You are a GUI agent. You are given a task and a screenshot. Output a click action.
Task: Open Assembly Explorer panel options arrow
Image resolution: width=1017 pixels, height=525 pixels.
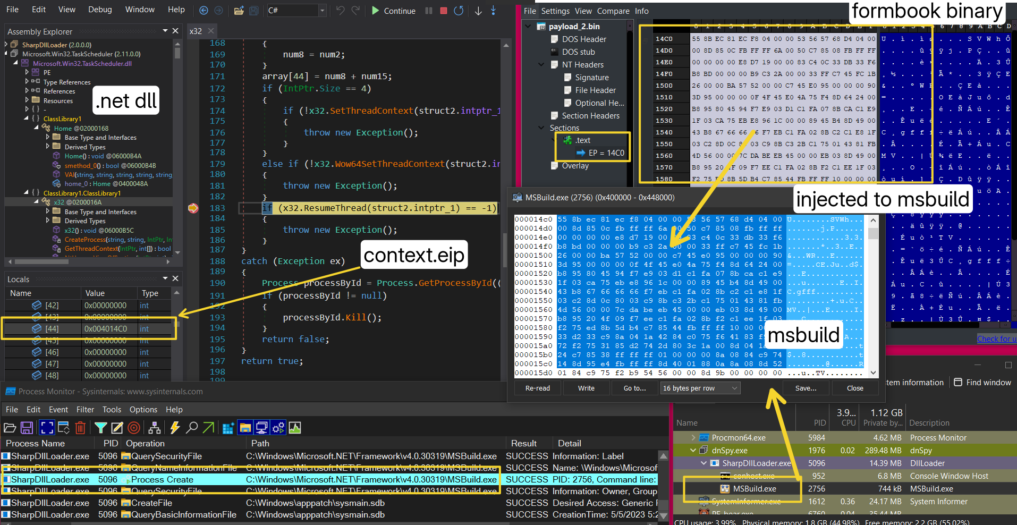[x=165, y=31]
